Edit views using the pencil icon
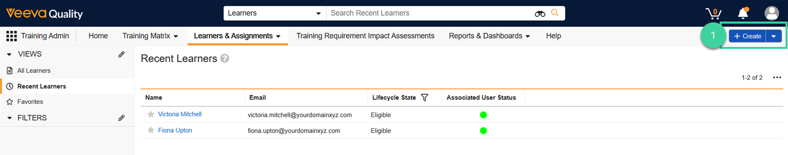 click(x=121, y=54)
